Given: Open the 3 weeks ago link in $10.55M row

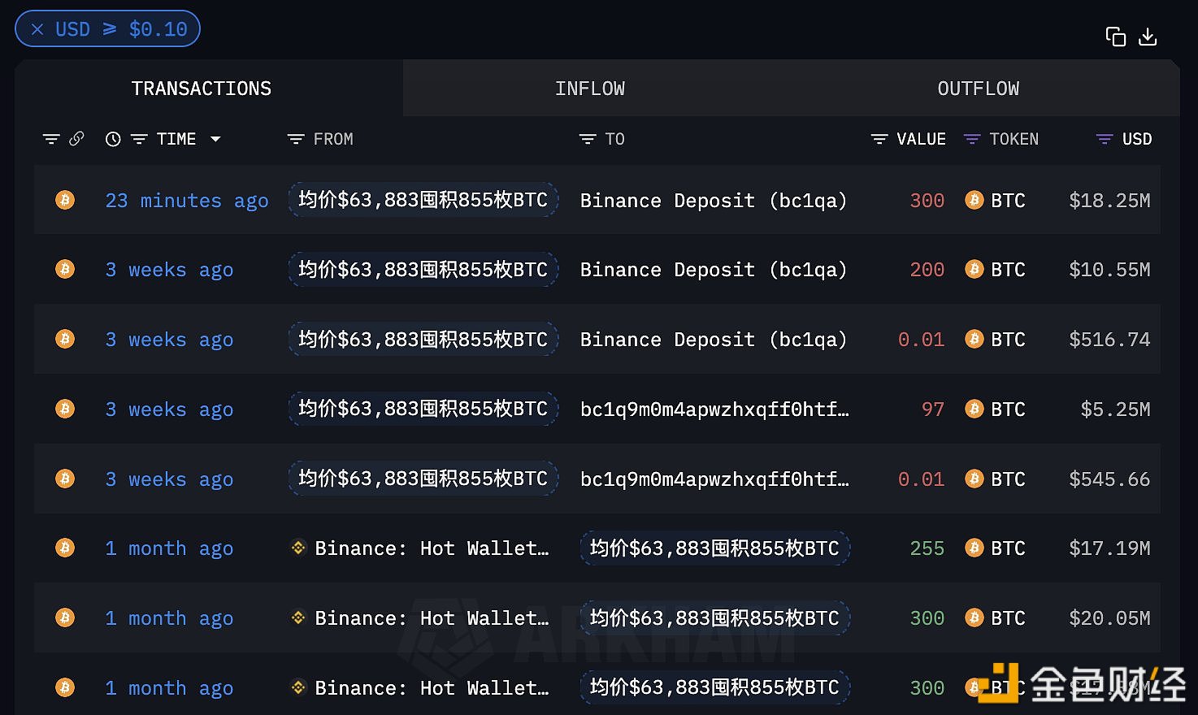Looking at the screenshot, I should tap(169, 270).
